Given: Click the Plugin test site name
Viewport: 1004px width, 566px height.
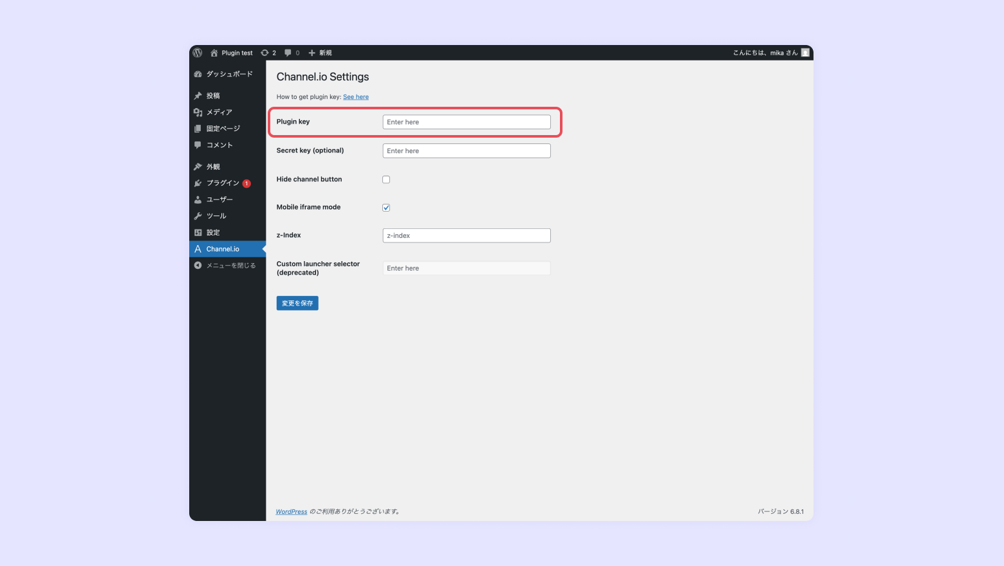Looking at the screenshot, I should pos(237,53).
